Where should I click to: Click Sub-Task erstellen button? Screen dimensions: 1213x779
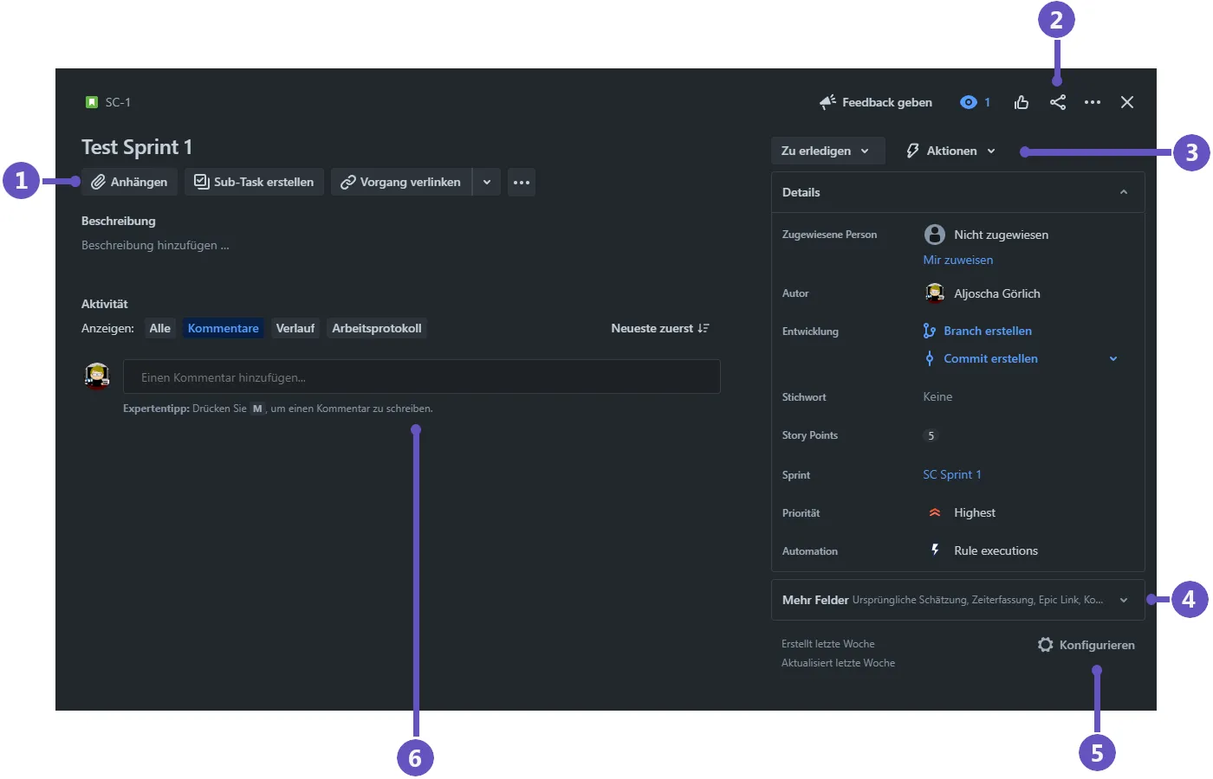(254, 182)
